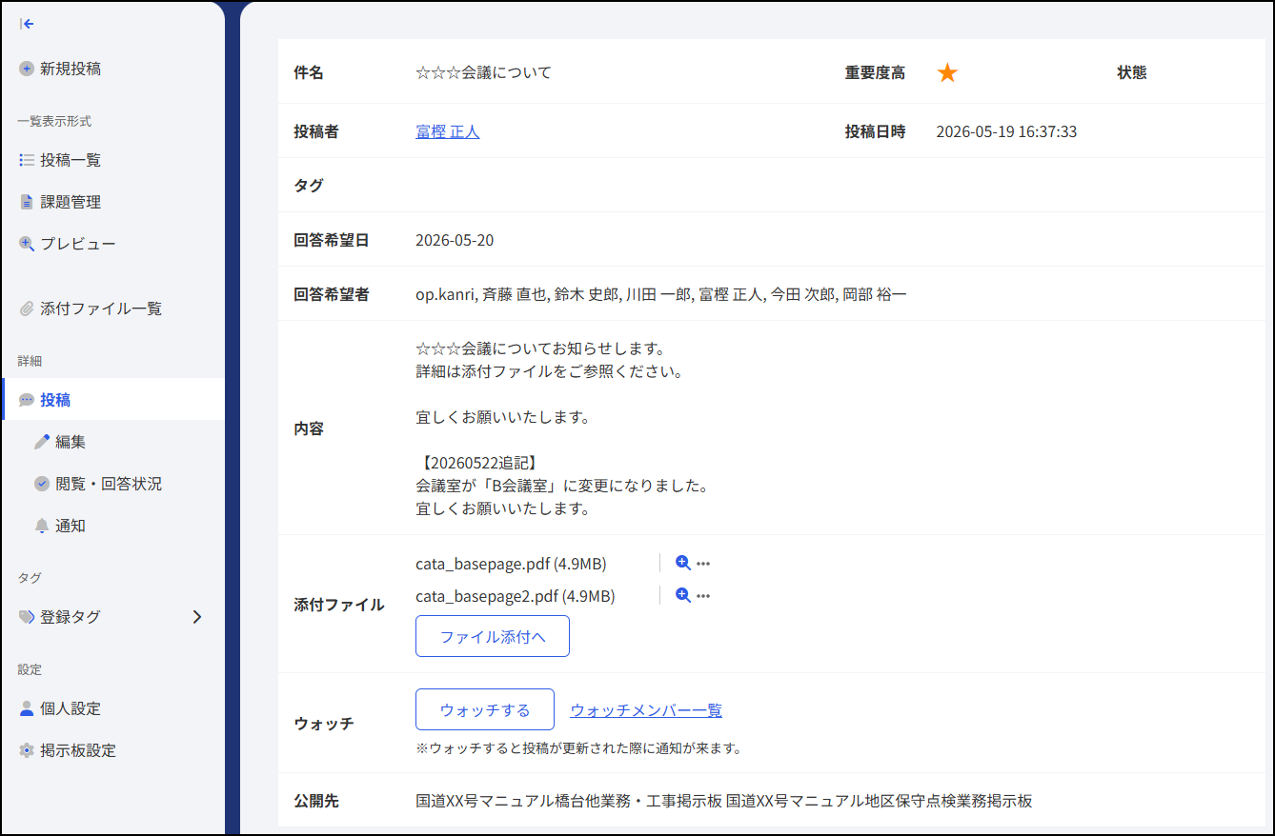Click the 【20260522追記】 line in the content

click(478, 463)
